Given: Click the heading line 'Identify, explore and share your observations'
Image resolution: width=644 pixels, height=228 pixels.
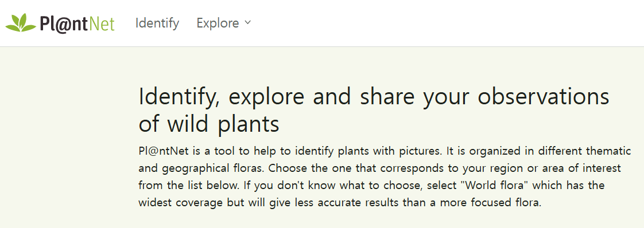Looking at the screenshot, I should [x=374, y=97].
